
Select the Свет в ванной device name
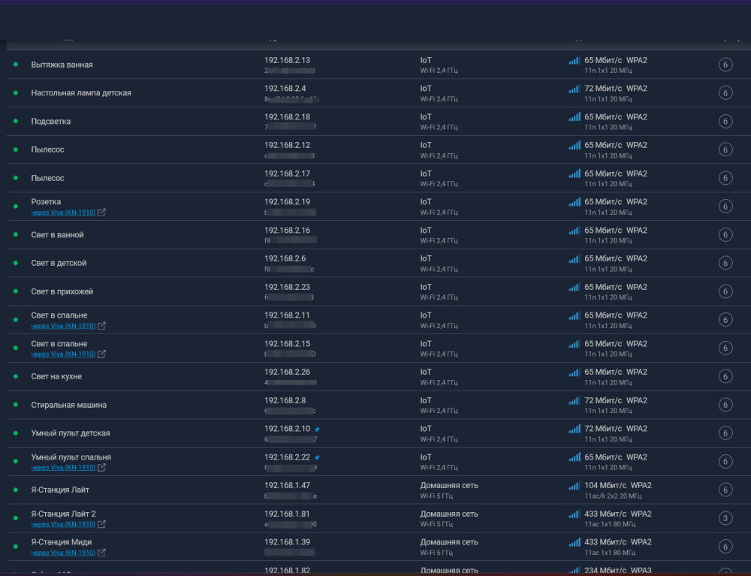(x=57, y=235)
